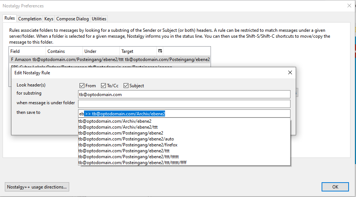Image resolution: width=356 pixels, height=197 pixels.
Task: Click the 'when message is under folder' field
Action: [184, 104]
